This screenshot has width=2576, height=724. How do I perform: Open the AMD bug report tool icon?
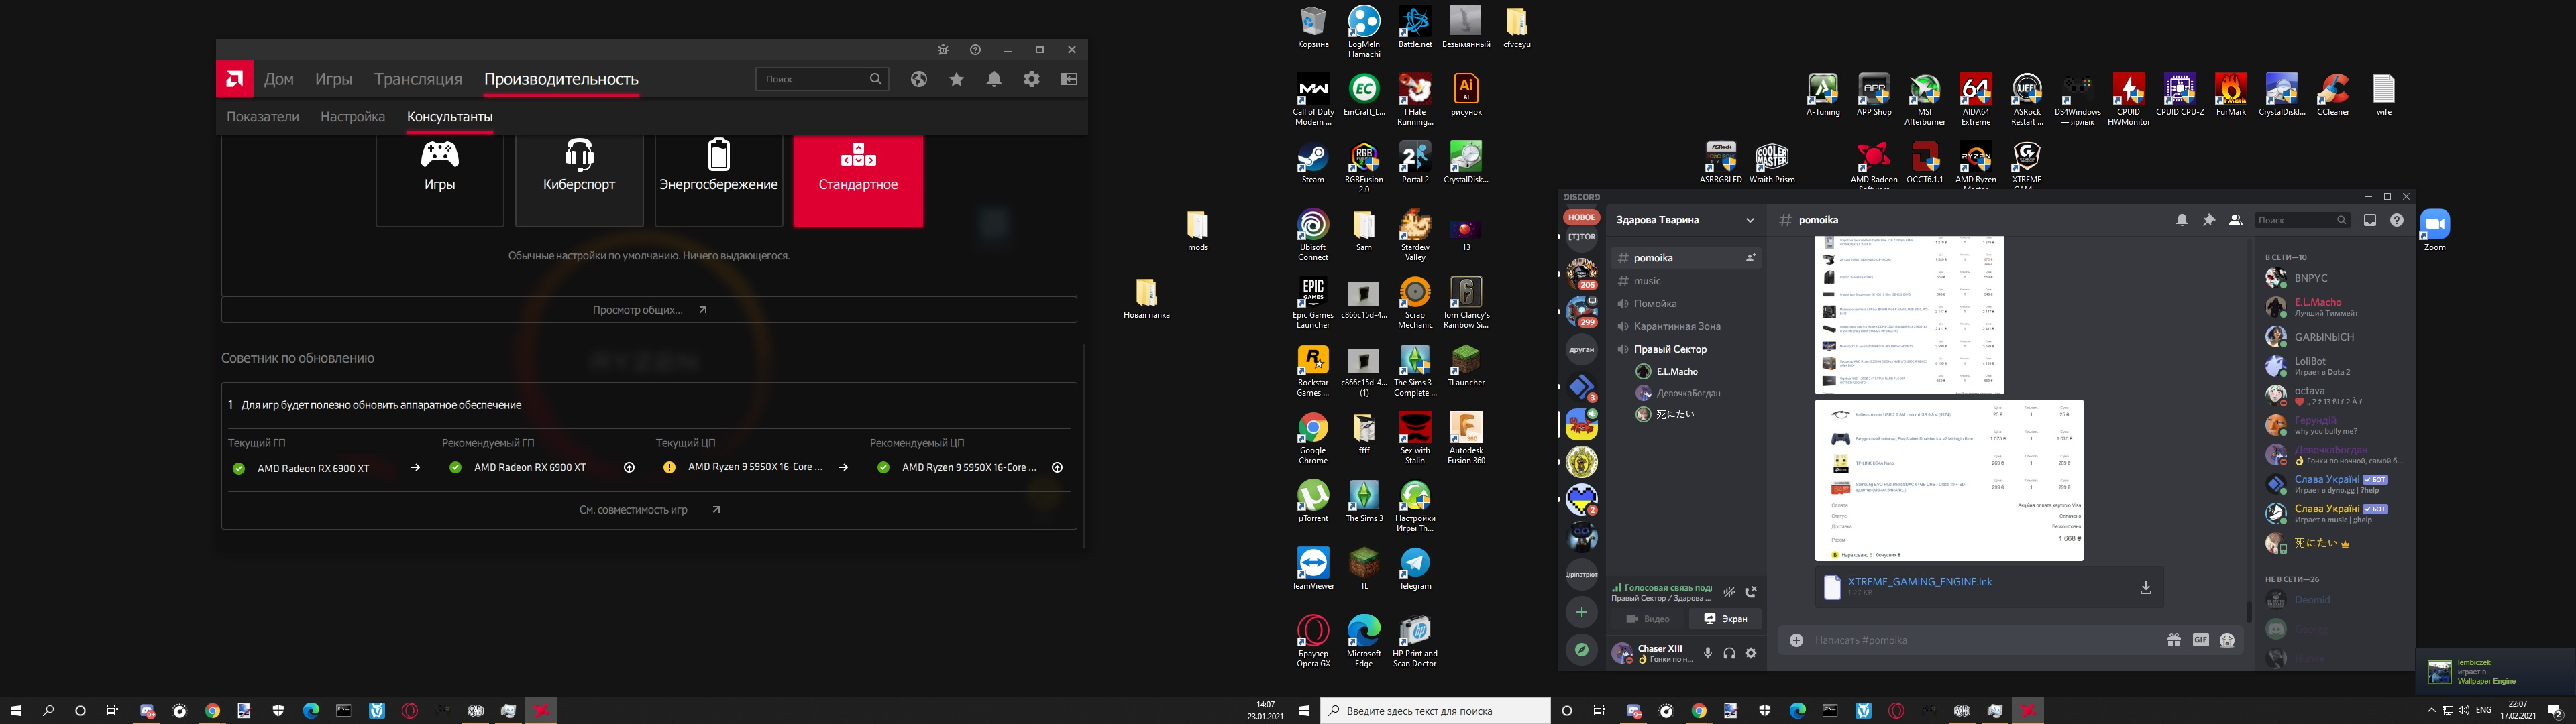(x=942, y=50)
